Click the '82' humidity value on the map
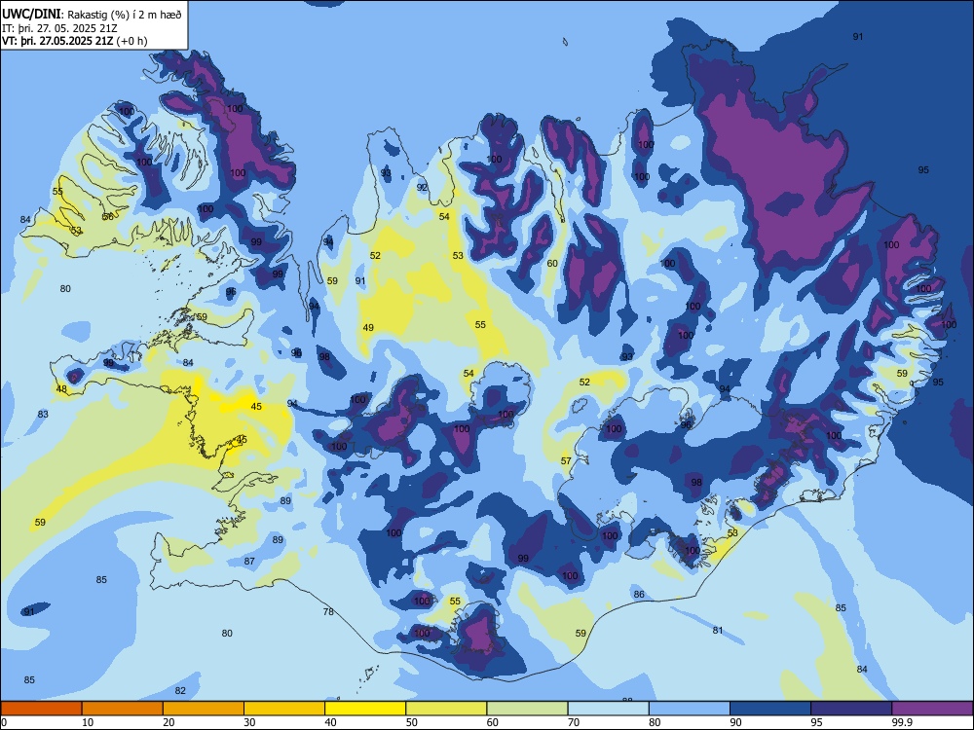This screenshot has height=730, width=974. coord(180,690)
